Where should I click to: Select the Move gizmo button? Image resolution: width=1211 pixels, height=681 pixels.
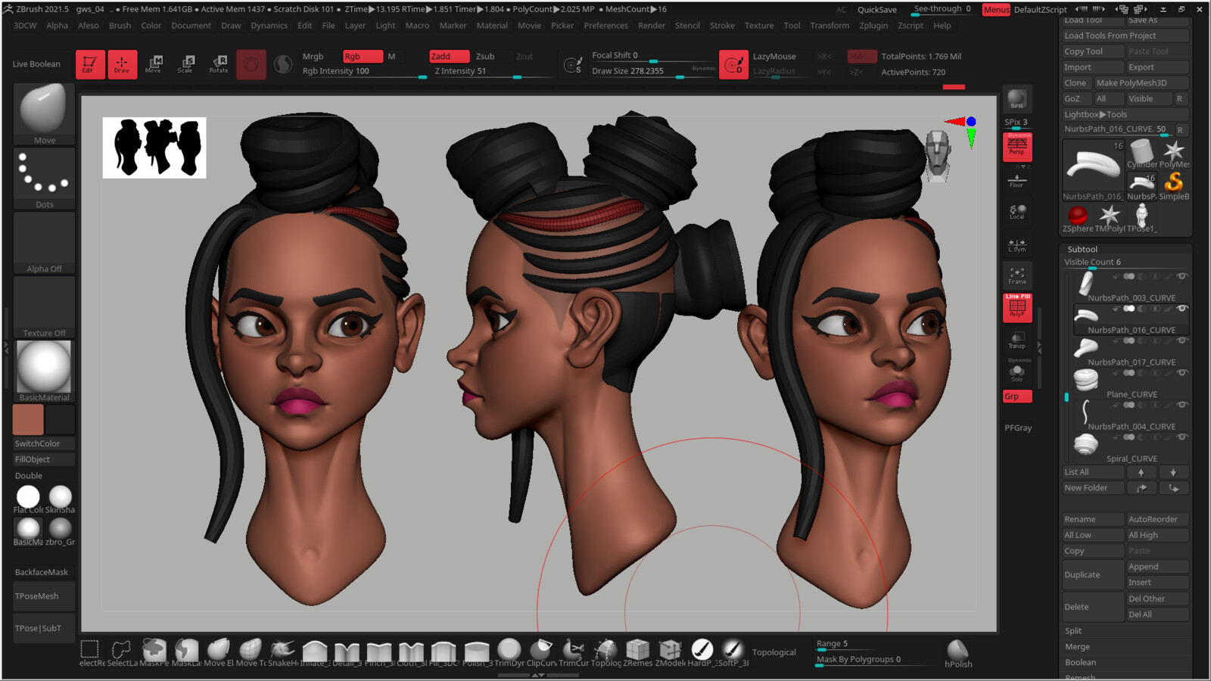[154, 64]
